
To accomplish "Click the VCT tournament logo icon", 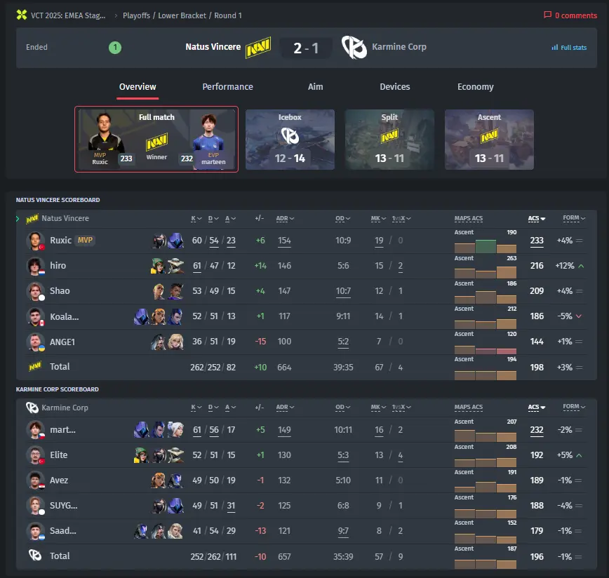I will [22, 15].
